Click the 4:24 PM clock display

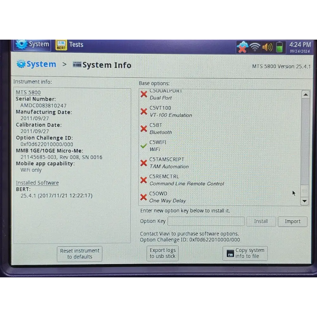tap(300, 45)
